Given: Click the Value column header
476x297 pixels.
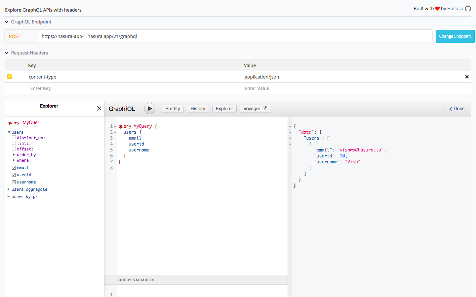Looking at the screenshot, I should point(250,65).
